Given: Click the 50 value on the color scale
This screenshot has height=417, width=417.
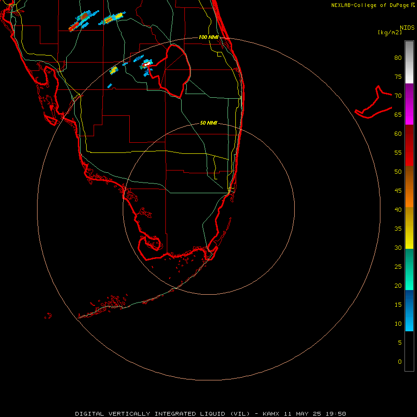Looking at the screenshot, I should [398, 172].
